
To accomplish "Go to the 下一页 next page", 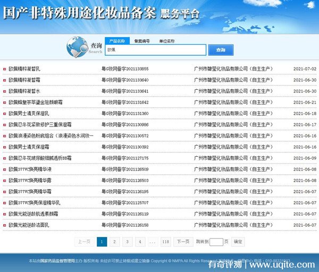I will point(182,242).
